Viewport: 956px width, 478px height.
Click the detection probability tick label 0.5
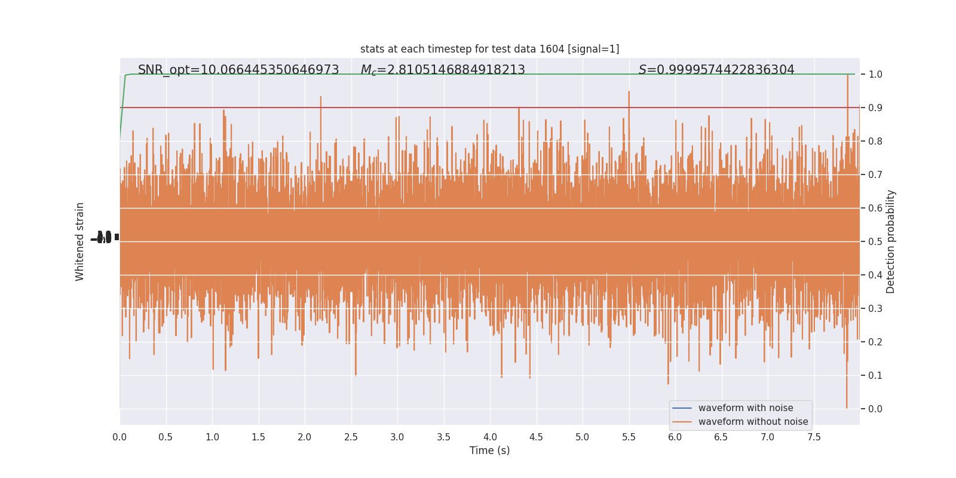(x=875, y=241)
